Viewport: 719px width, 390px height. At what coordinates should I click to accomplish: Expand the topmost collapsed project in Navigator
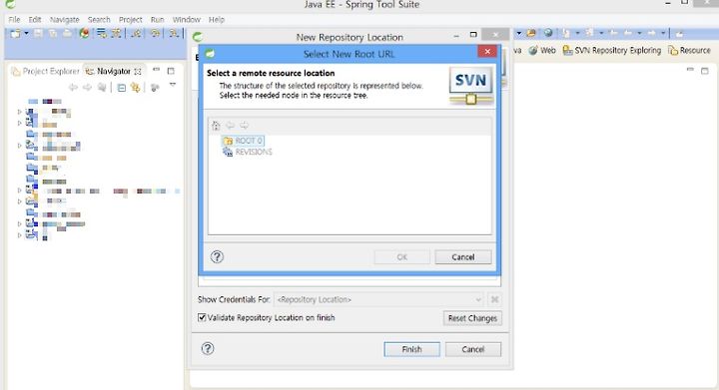pos(19,112)
